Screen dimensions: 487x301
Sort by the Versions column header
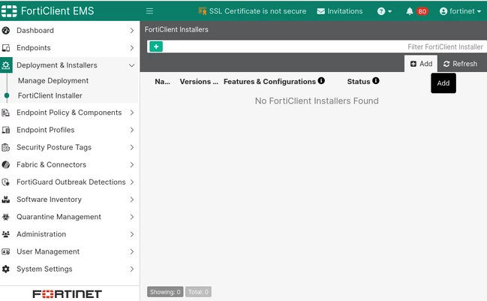point(199,81)
